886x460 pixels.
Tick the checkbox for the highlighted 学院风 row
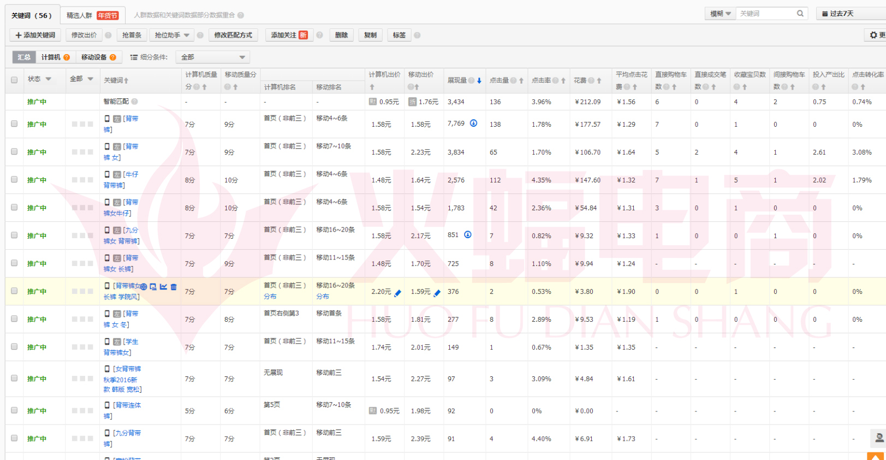point(14,291)
